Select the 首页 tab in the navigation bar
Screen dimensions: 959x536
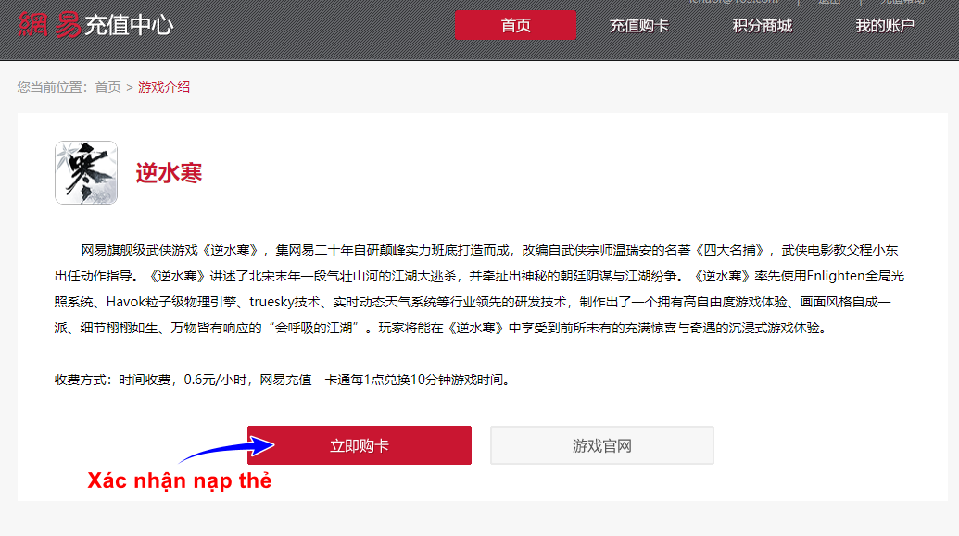(x=515, y=25)
